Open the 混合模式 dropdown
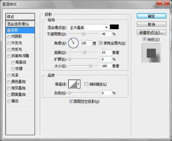 point(88,28)
